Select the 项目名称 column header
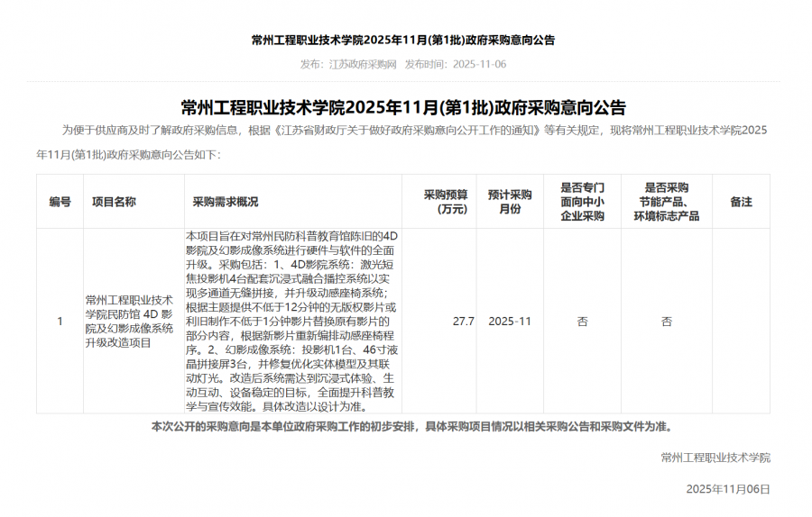The image size is (812, 517). coord(114,202)
